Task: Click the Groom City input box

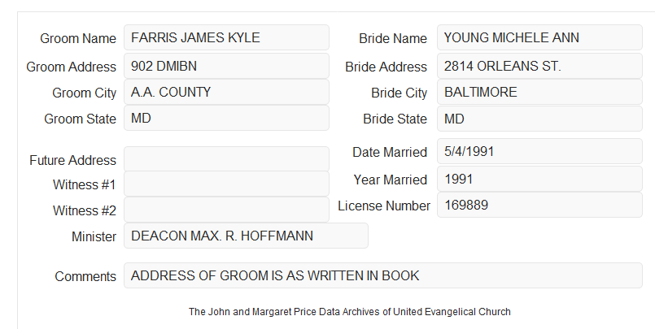Action: (x=226, y=92)
